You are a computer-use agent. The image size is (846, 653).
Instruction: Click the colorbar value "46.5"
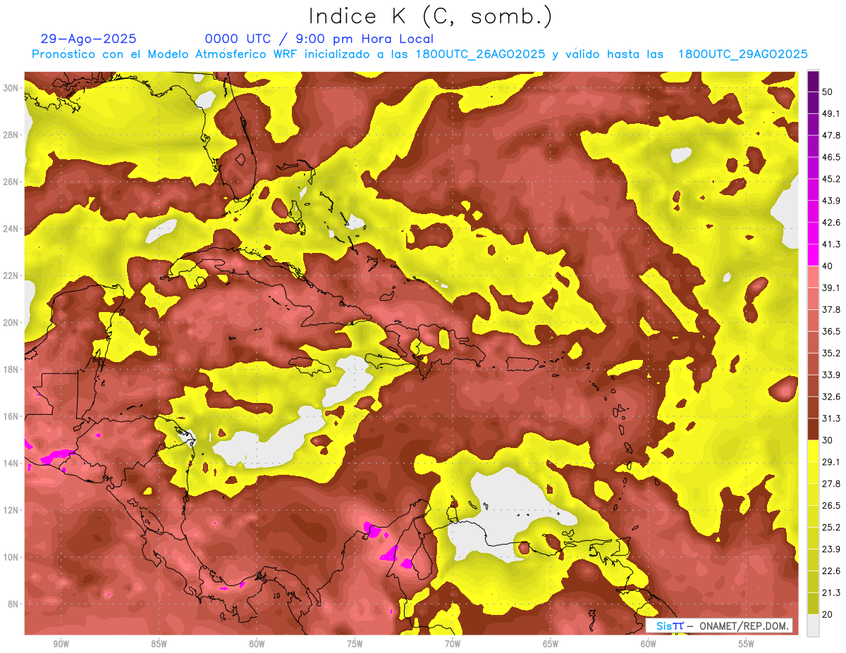(830, 157)
